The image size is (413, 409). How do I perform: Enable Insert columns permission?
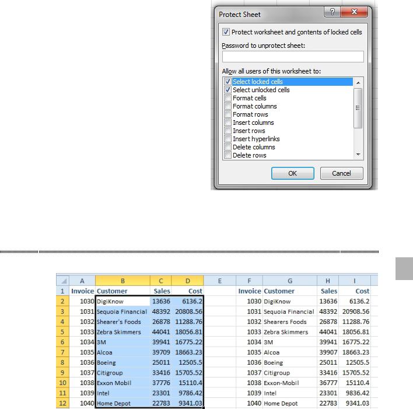[x=228, y=123]
